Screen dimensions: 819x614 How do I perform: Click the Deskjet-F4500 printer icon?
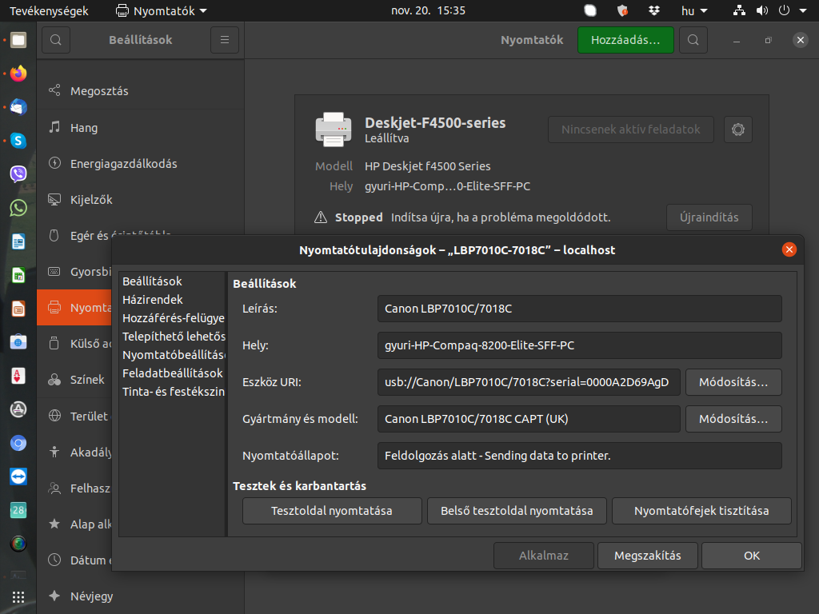334,130
